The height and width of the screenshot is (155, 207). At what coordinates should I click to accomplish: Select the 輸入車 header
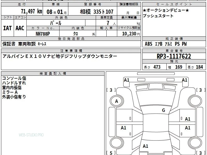106,28
